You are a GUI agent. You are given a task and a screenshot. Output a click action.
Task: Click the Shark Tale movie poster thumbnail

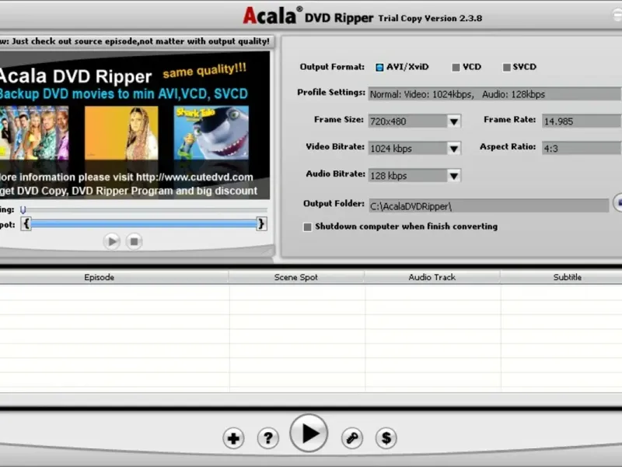click(x=211, y=132)
